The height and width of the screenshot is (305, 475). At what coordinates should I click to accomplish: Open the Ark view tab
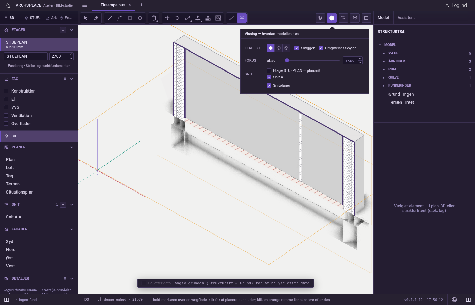52,18
